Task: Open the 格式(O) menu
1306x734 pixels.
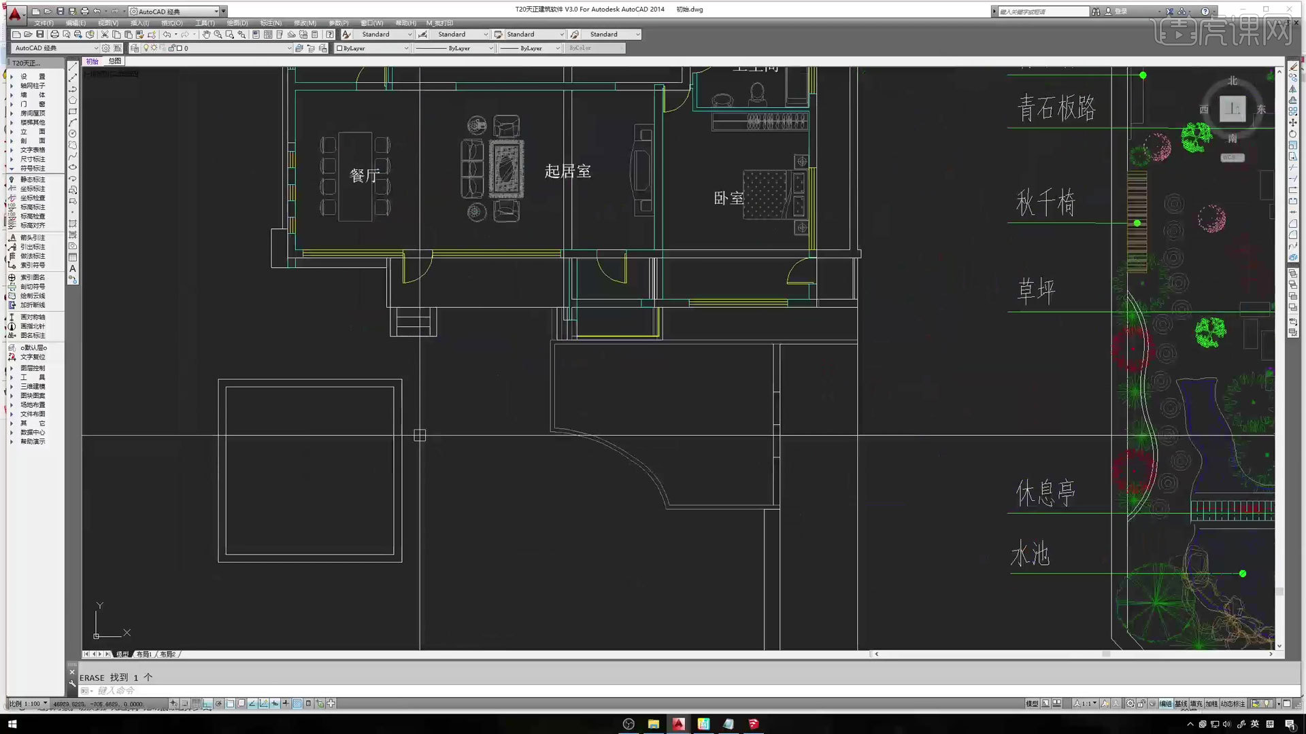Action: point(171,22)
